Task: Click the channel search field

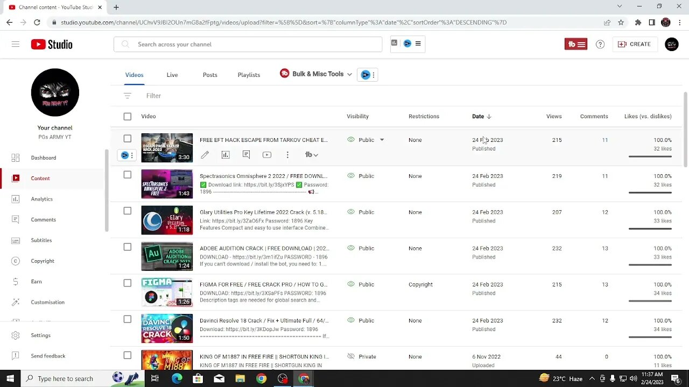Action: pos(248,44)
